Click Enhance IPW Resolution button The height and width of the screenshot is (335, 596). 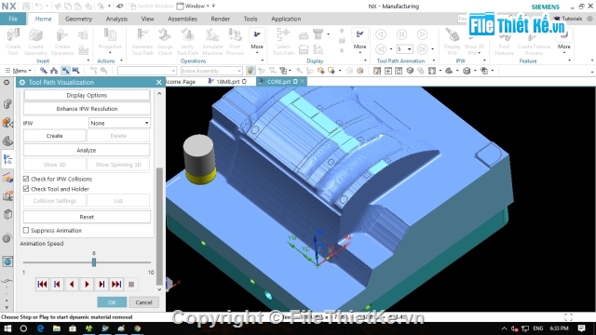(87, 109)
